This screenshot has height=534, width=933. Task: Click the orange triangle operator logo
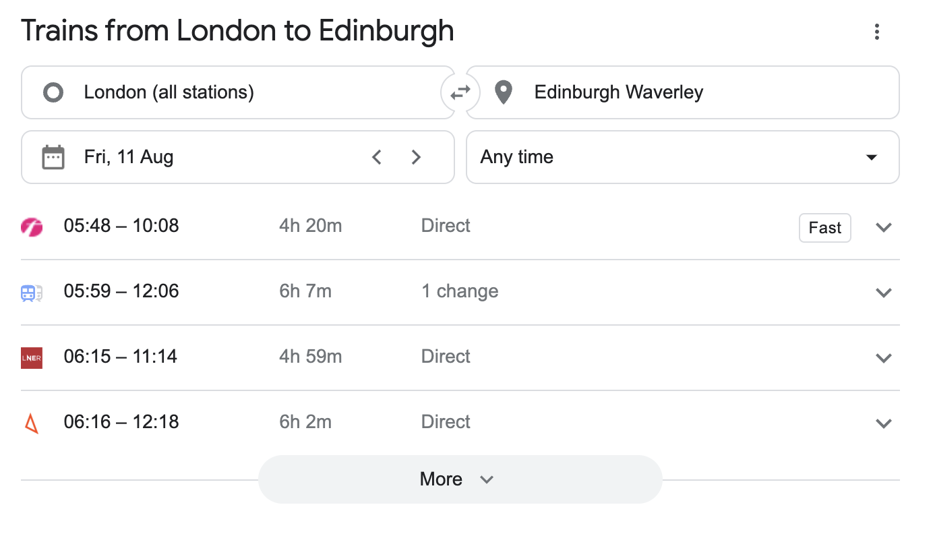(32, 423)
